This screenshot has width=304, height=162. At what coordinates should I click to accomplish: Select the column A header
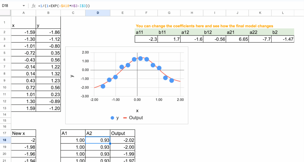[23, 13]
